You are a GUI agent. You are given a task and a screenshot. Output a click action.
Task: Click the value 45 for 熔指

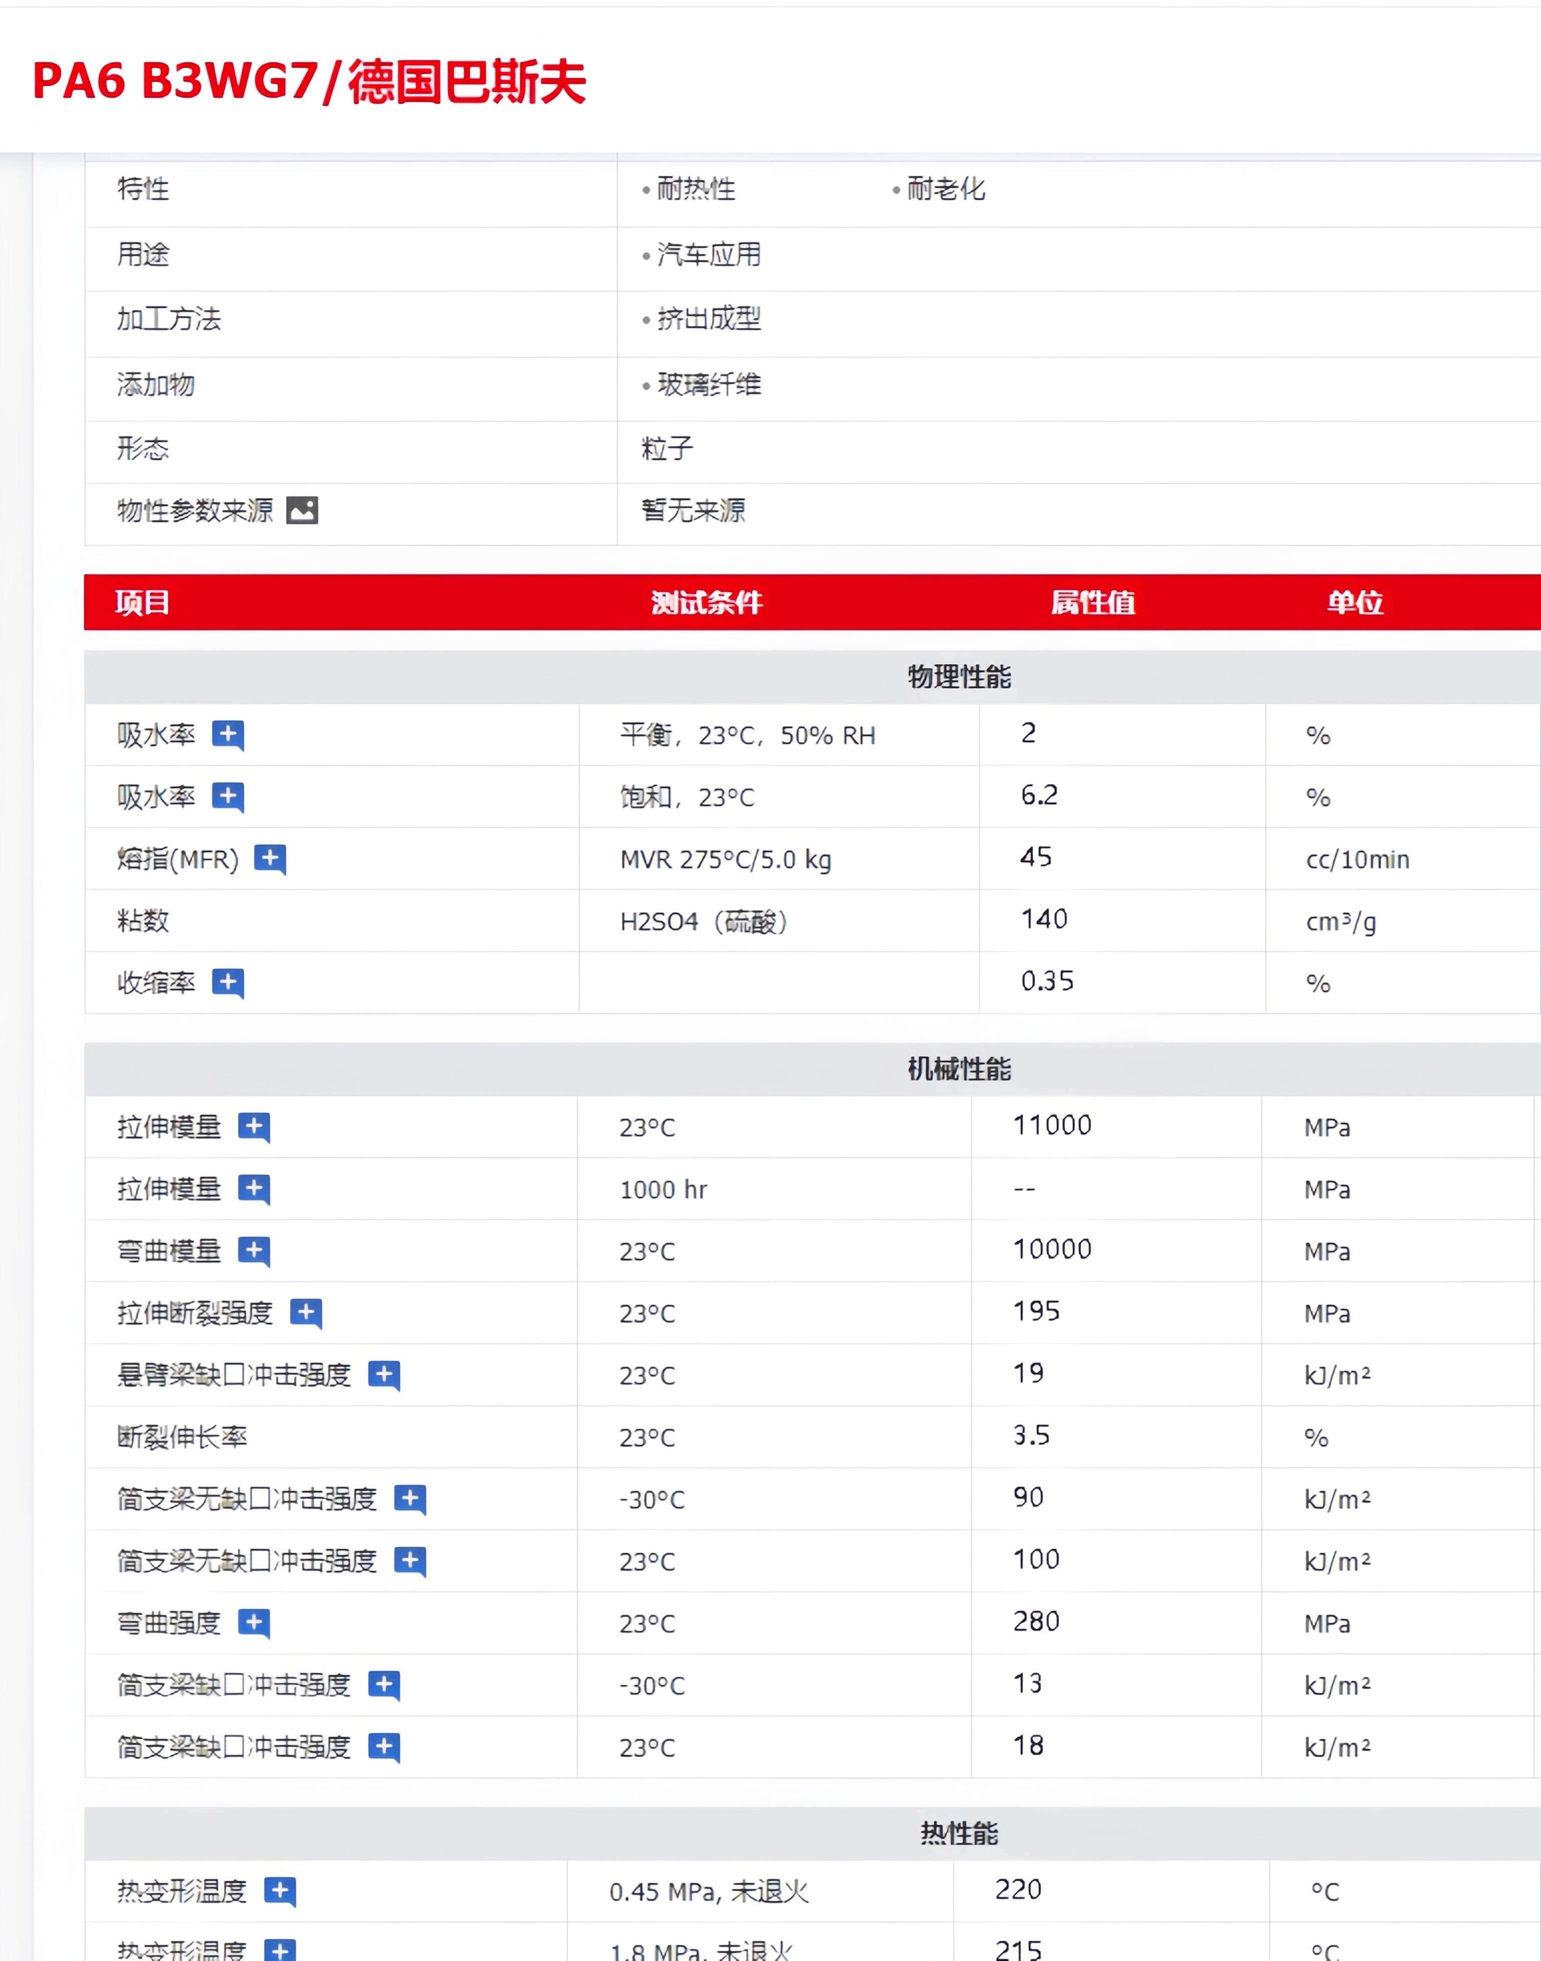[1037, 857]
